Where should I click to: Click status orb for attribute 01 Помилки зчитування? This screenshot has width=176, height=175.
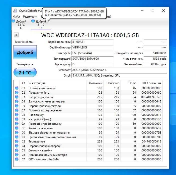[17, 88]
